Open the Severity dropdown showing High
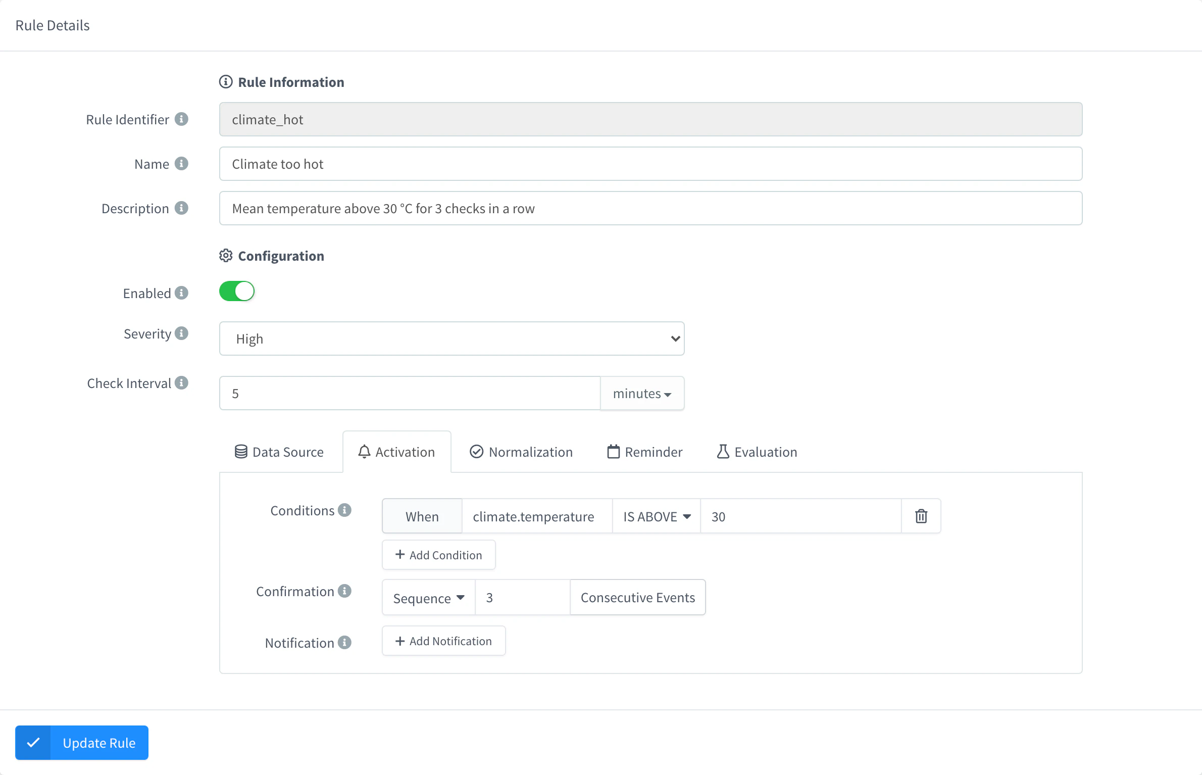 (x=452, y=338)
